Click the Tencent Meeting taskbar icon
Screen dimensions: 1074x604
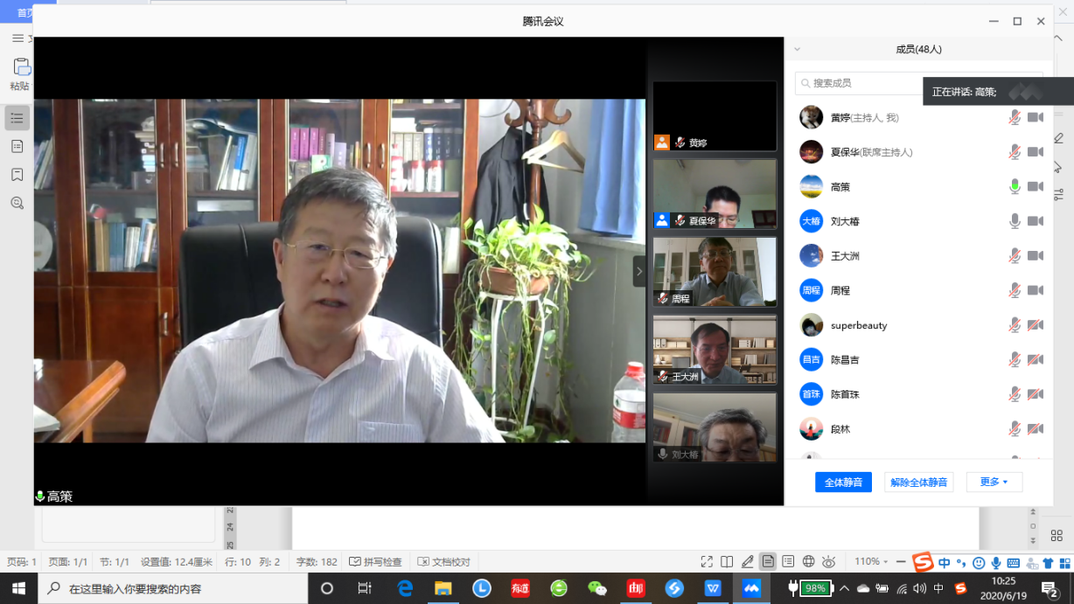click(x=751, y=588)
